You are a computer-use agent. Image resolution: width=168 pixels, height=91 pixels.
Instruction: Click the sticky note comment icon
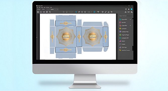pyautogui.click(x=103, y=12)
